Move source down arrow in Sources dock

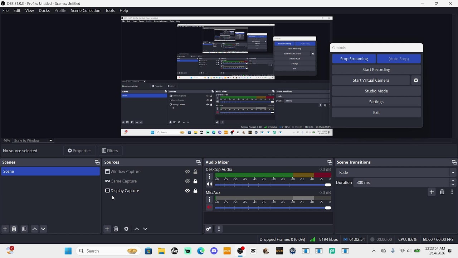[x=145, y=229]
